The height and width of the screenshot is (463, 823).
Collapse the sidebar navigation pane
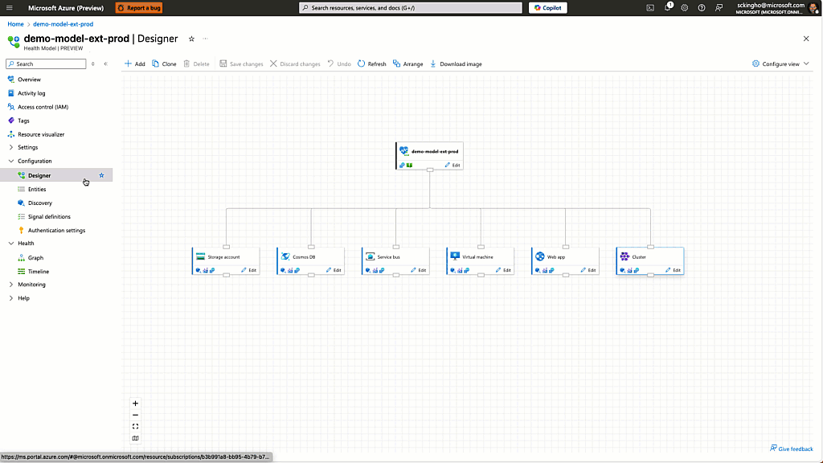point(105,64)
